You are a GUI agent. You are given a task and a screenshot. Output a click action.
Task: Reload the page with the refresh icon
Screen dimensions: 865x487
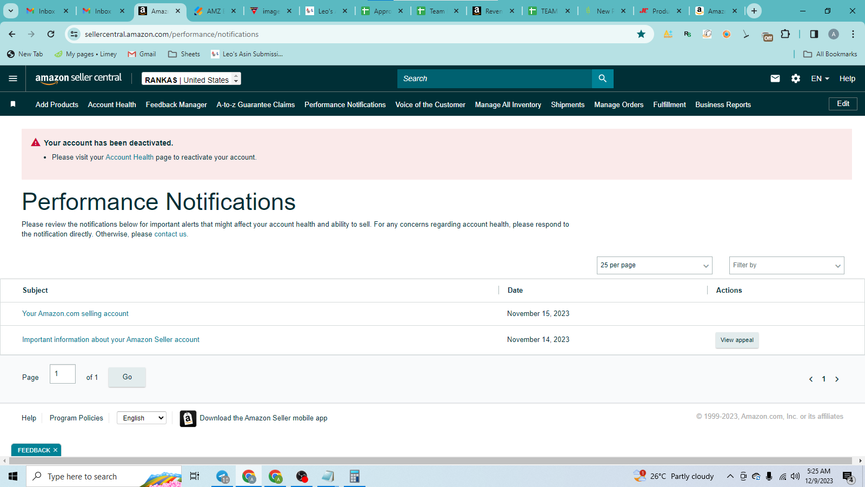tap(51, 34)
